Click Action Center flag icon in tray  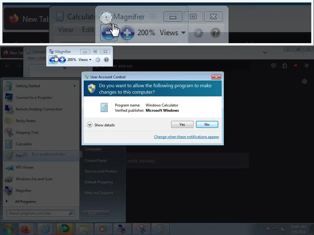(x=268, y=229)
